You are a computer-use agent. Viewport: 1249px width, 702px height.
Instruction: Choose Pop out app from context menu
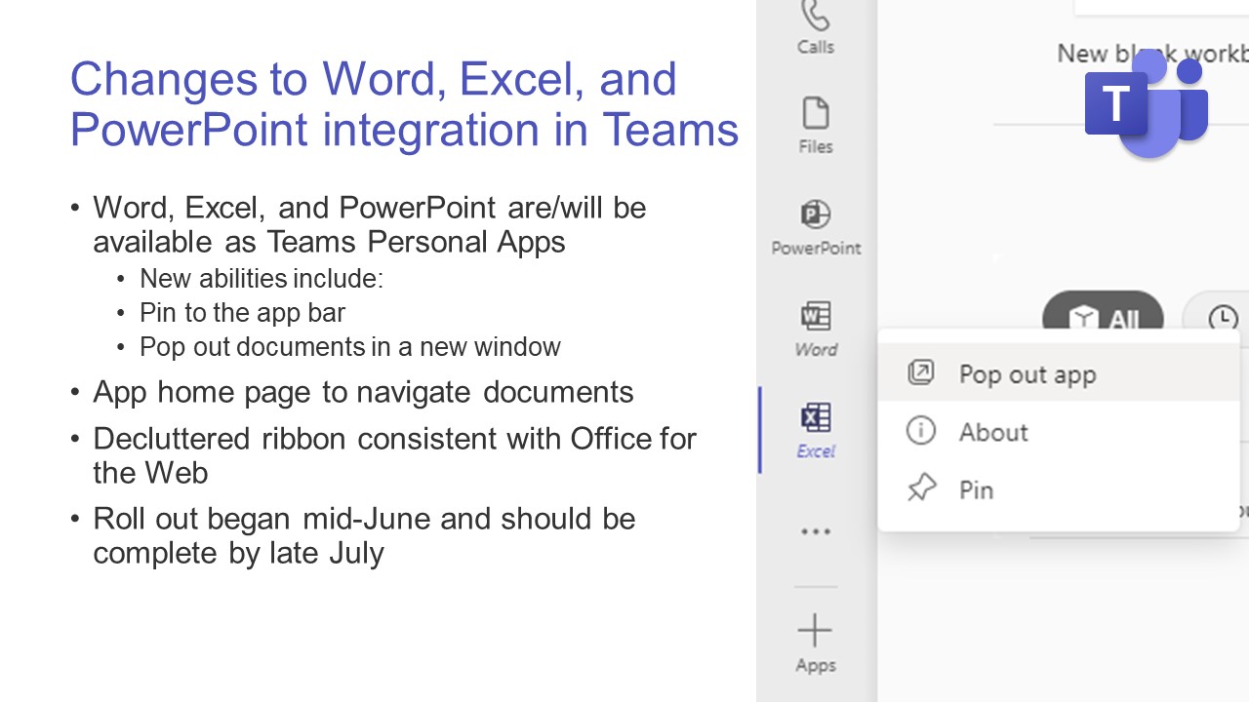1059,374
